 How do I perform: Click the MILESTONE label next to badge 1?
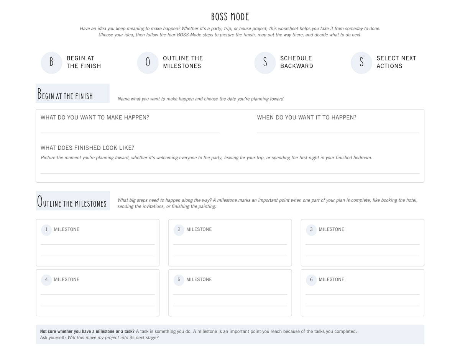click(67, 230)
